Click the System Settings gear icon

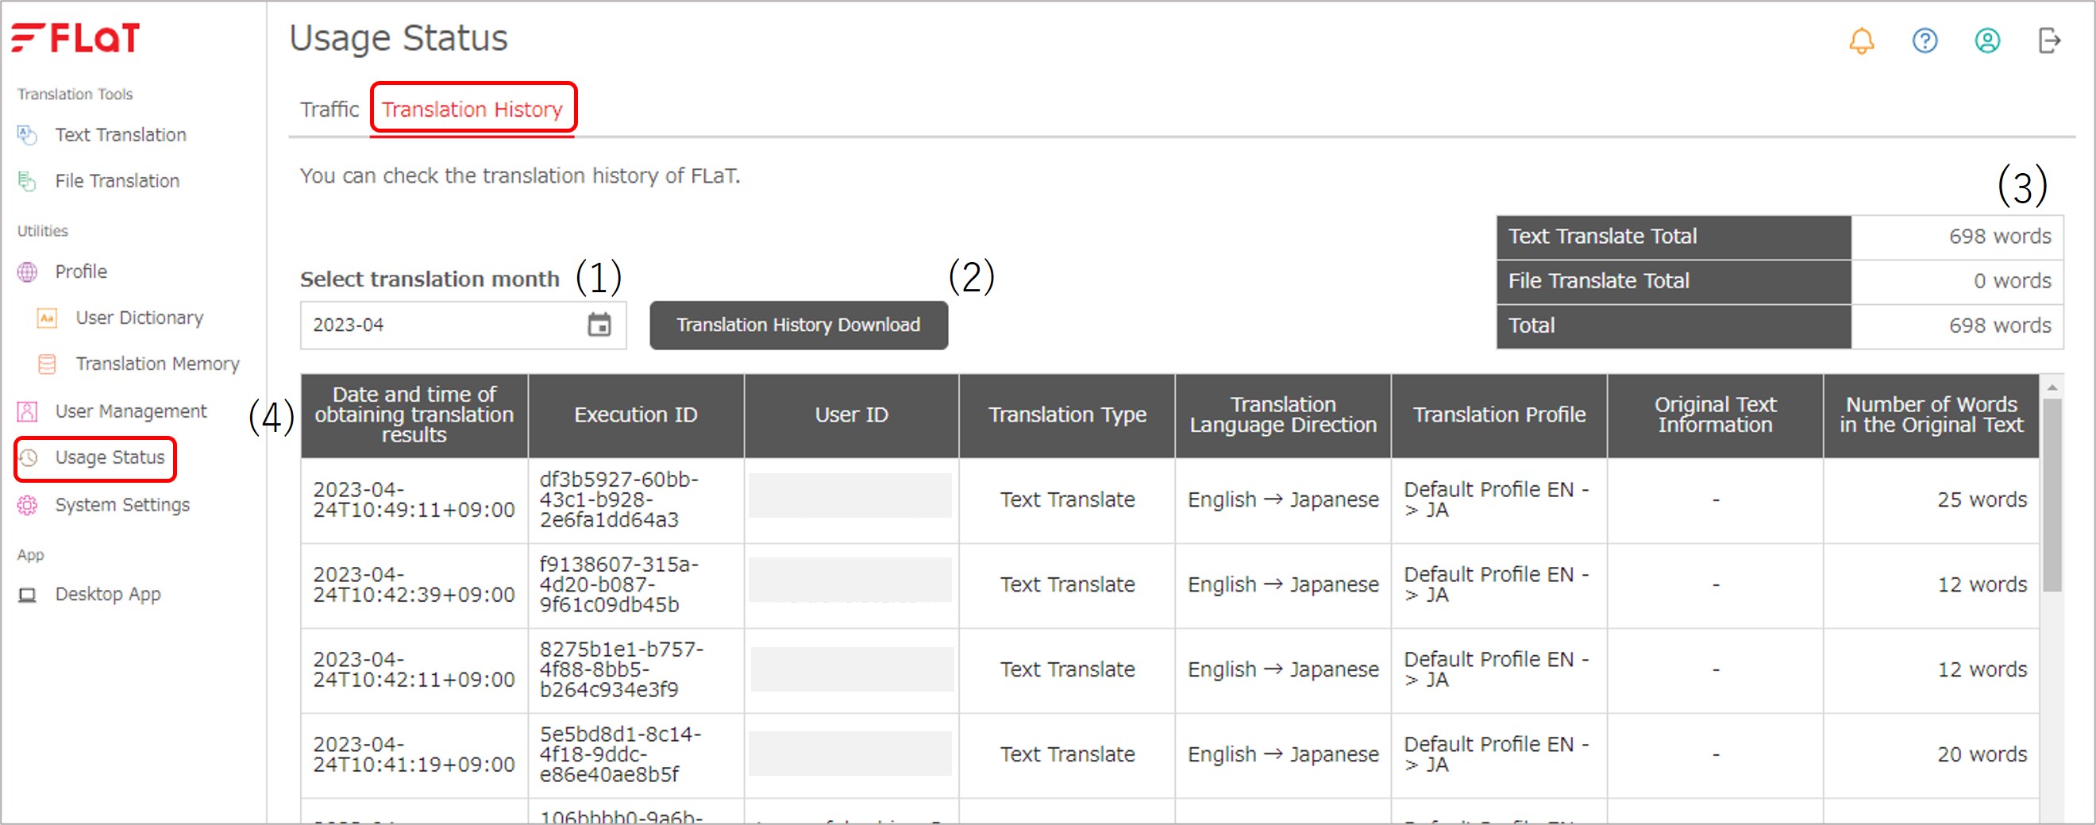point(27,505)
